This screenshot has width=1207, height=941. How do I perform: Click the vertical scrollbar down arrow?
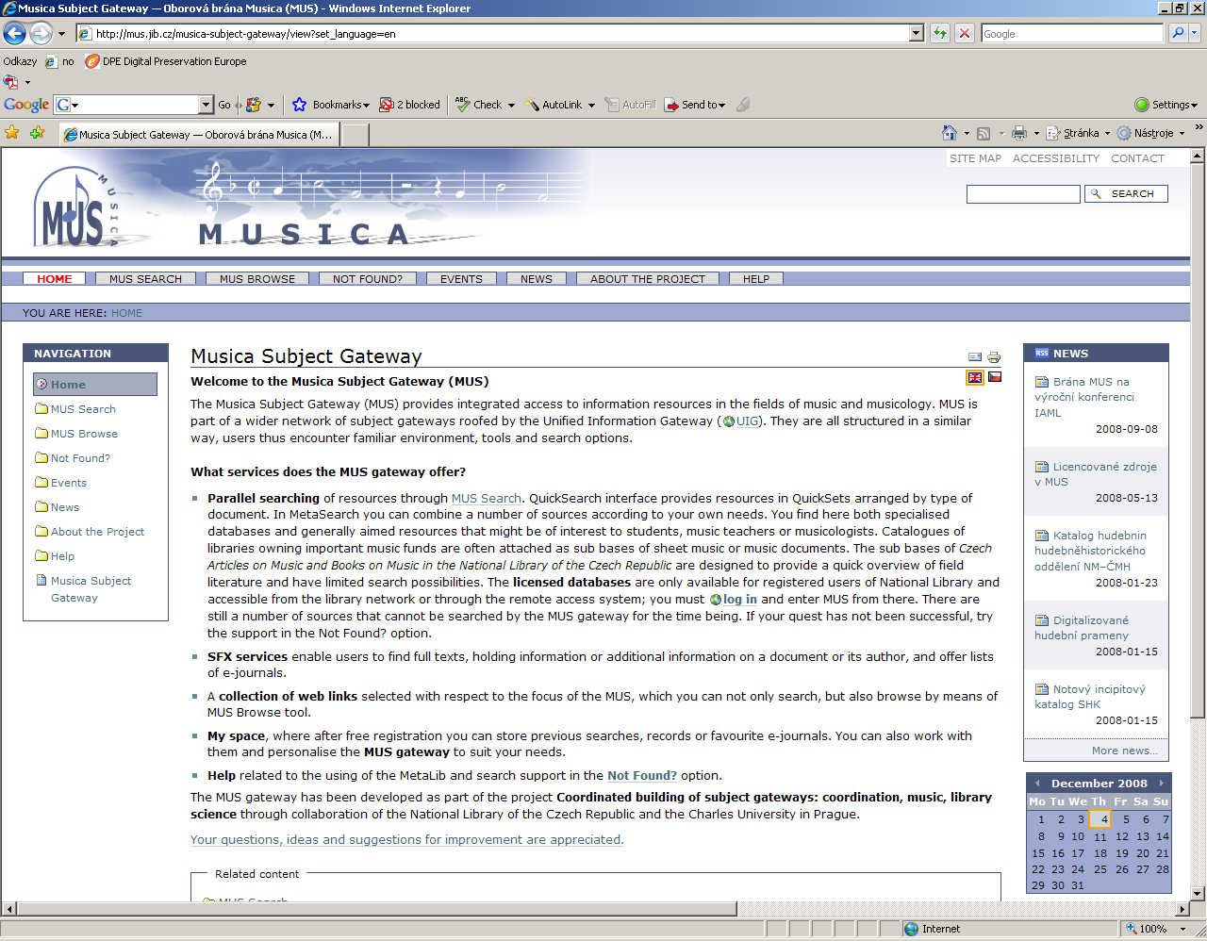(1198, 893)
